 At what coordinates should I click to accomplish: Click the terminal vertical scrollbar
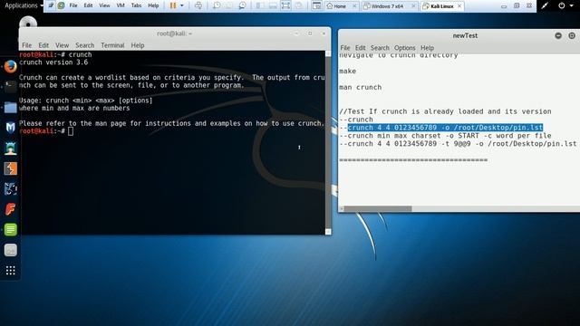coord(328,142)
